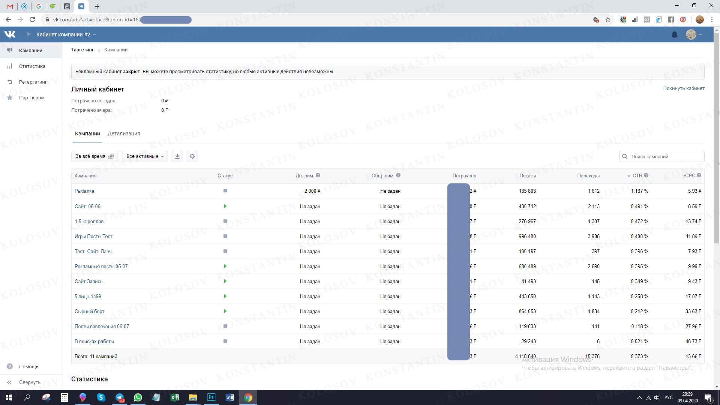
Task: Click the notifications bell icon
Action: [x=675, y=34]
